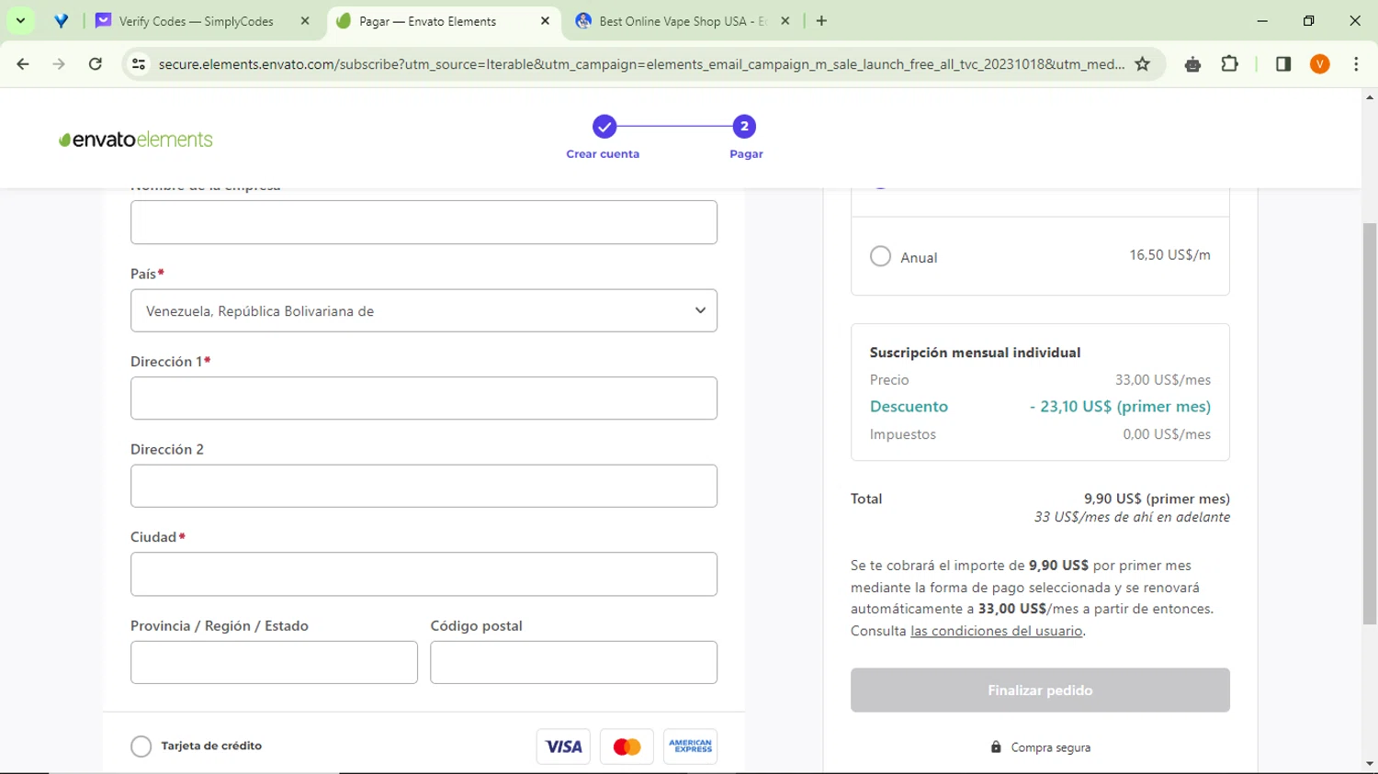Click the scrollbar down arrow

[x=1370, y=764]
